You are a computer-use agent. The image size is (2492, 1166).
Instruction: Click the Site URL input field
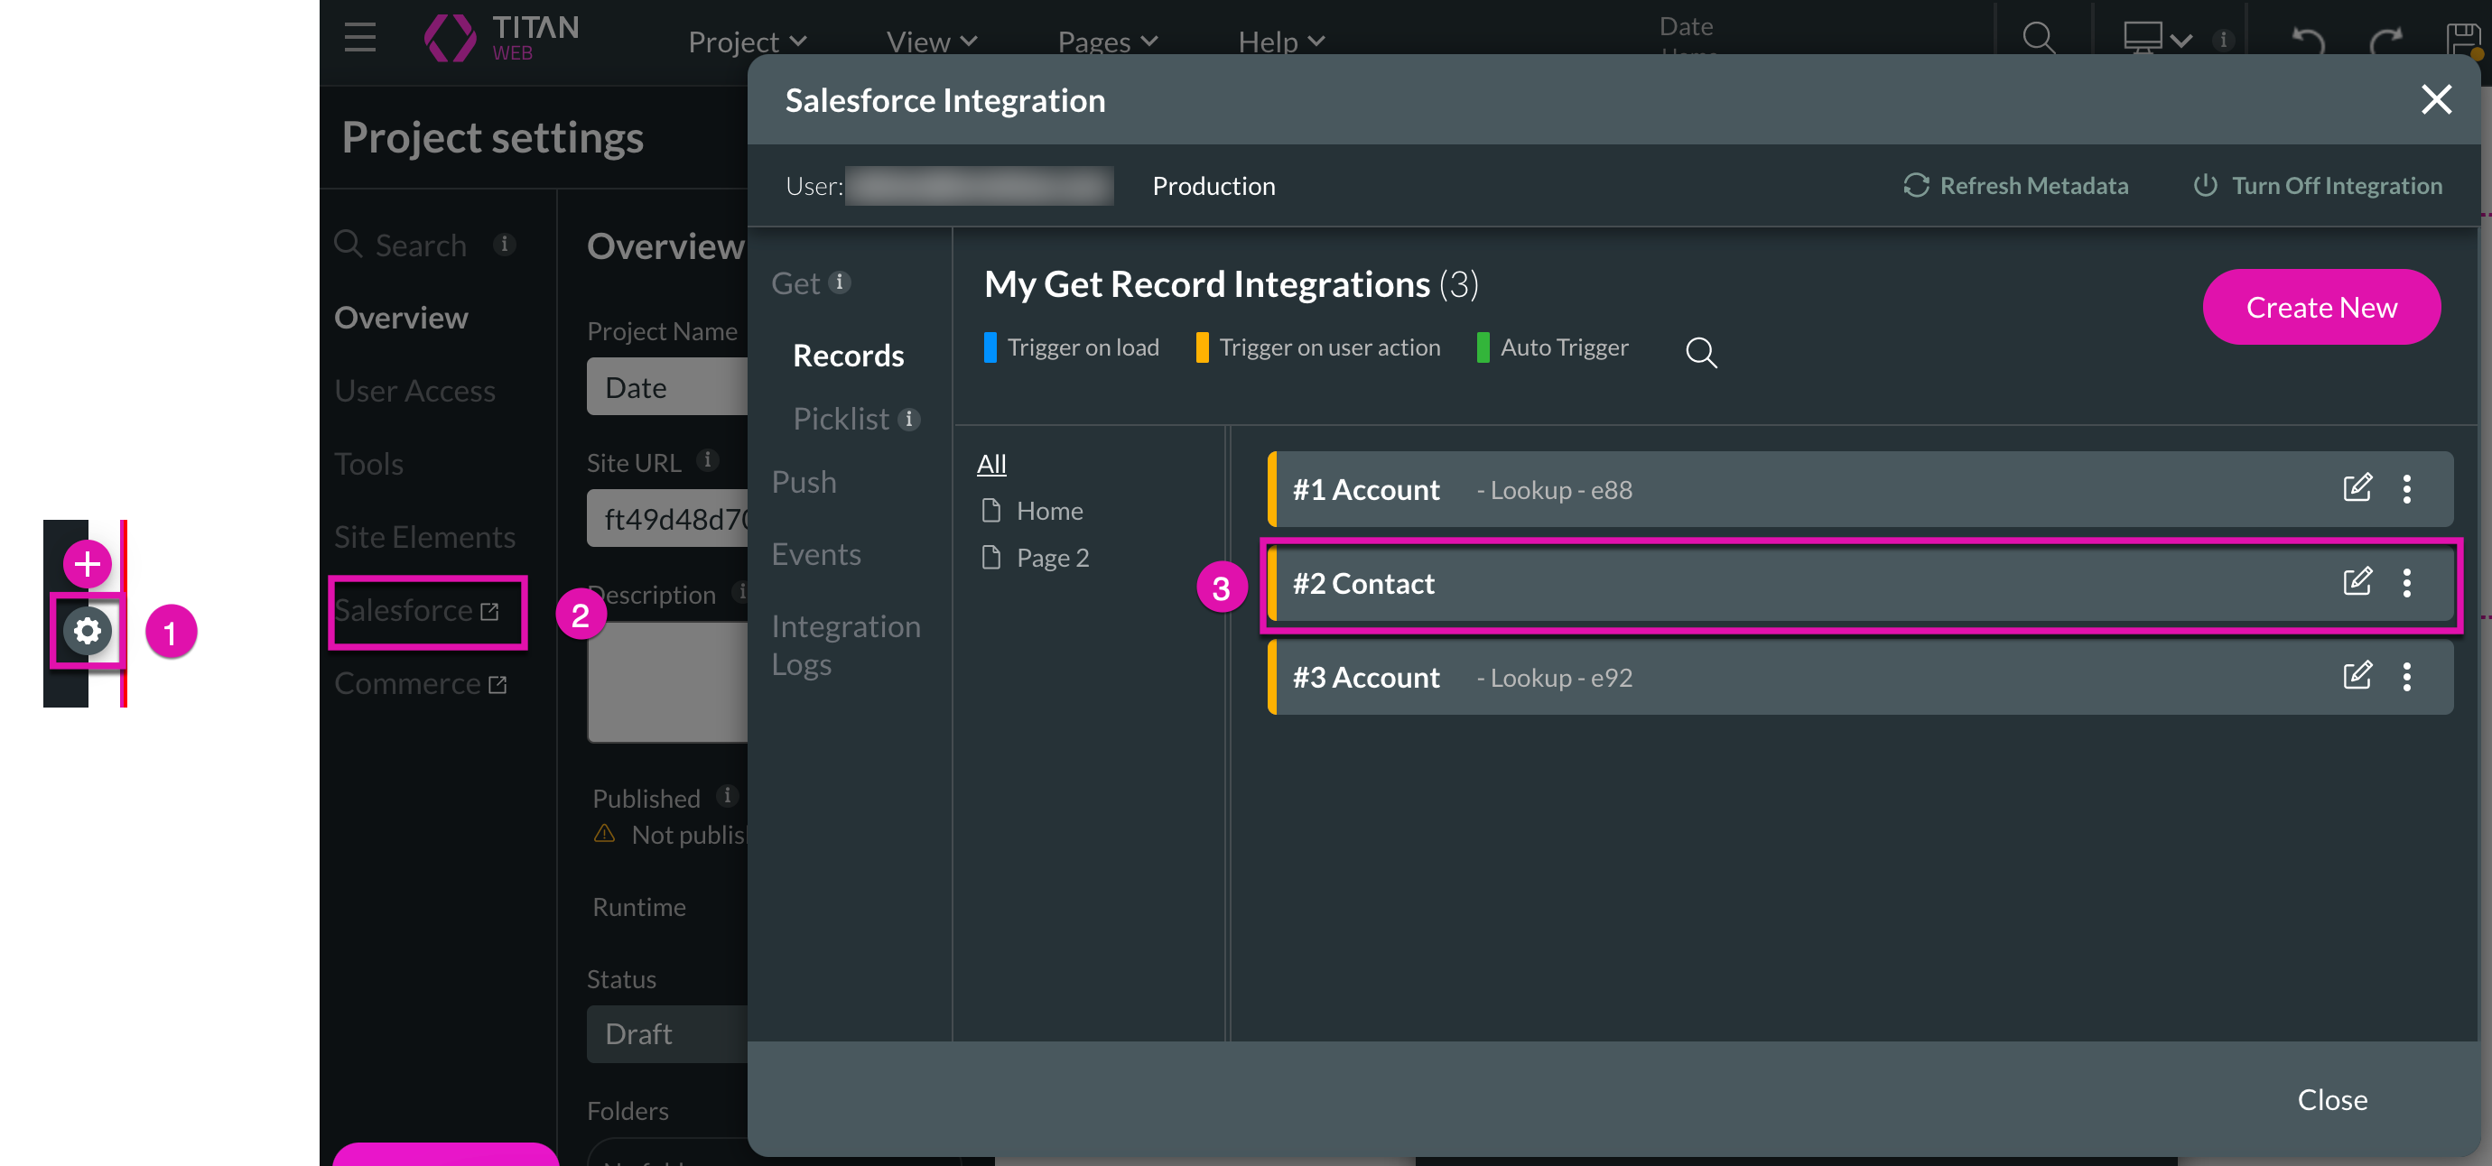(x=667, y=518)
